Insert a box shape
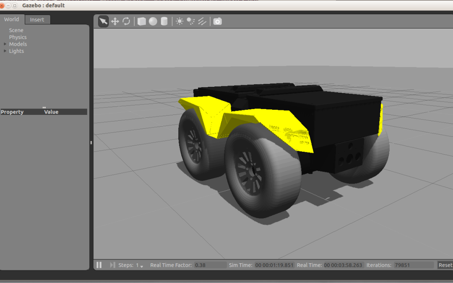Viewport: 453px width, 283px height. click(142, 21)
